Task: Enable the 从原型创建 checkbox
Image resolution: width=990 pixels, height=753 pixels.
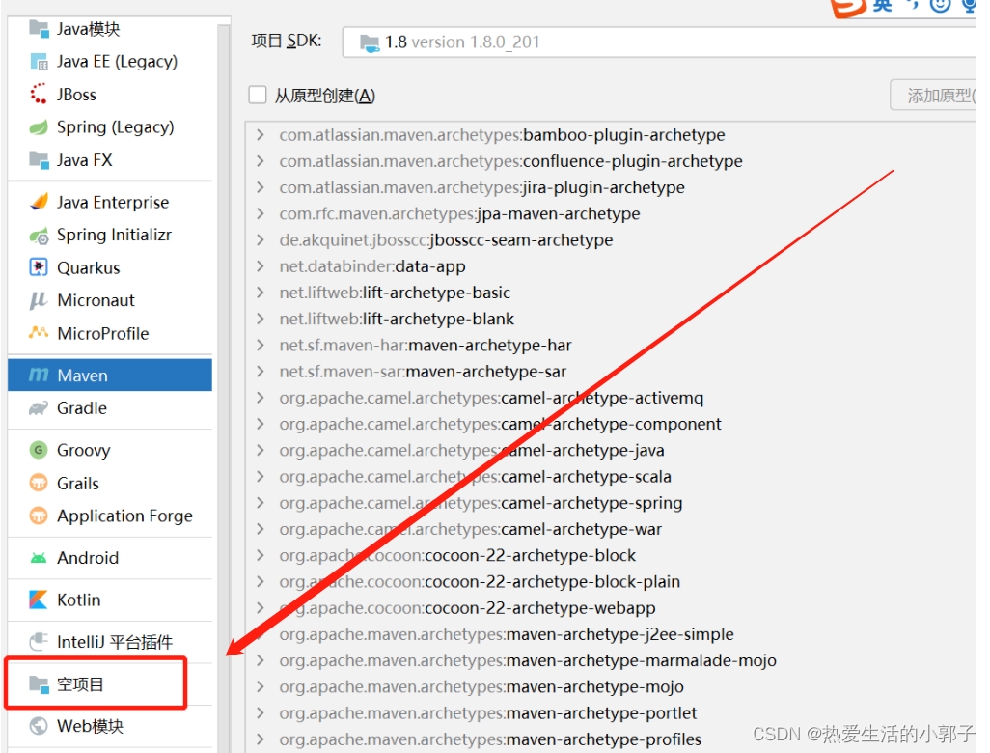Action: (258, 96)
